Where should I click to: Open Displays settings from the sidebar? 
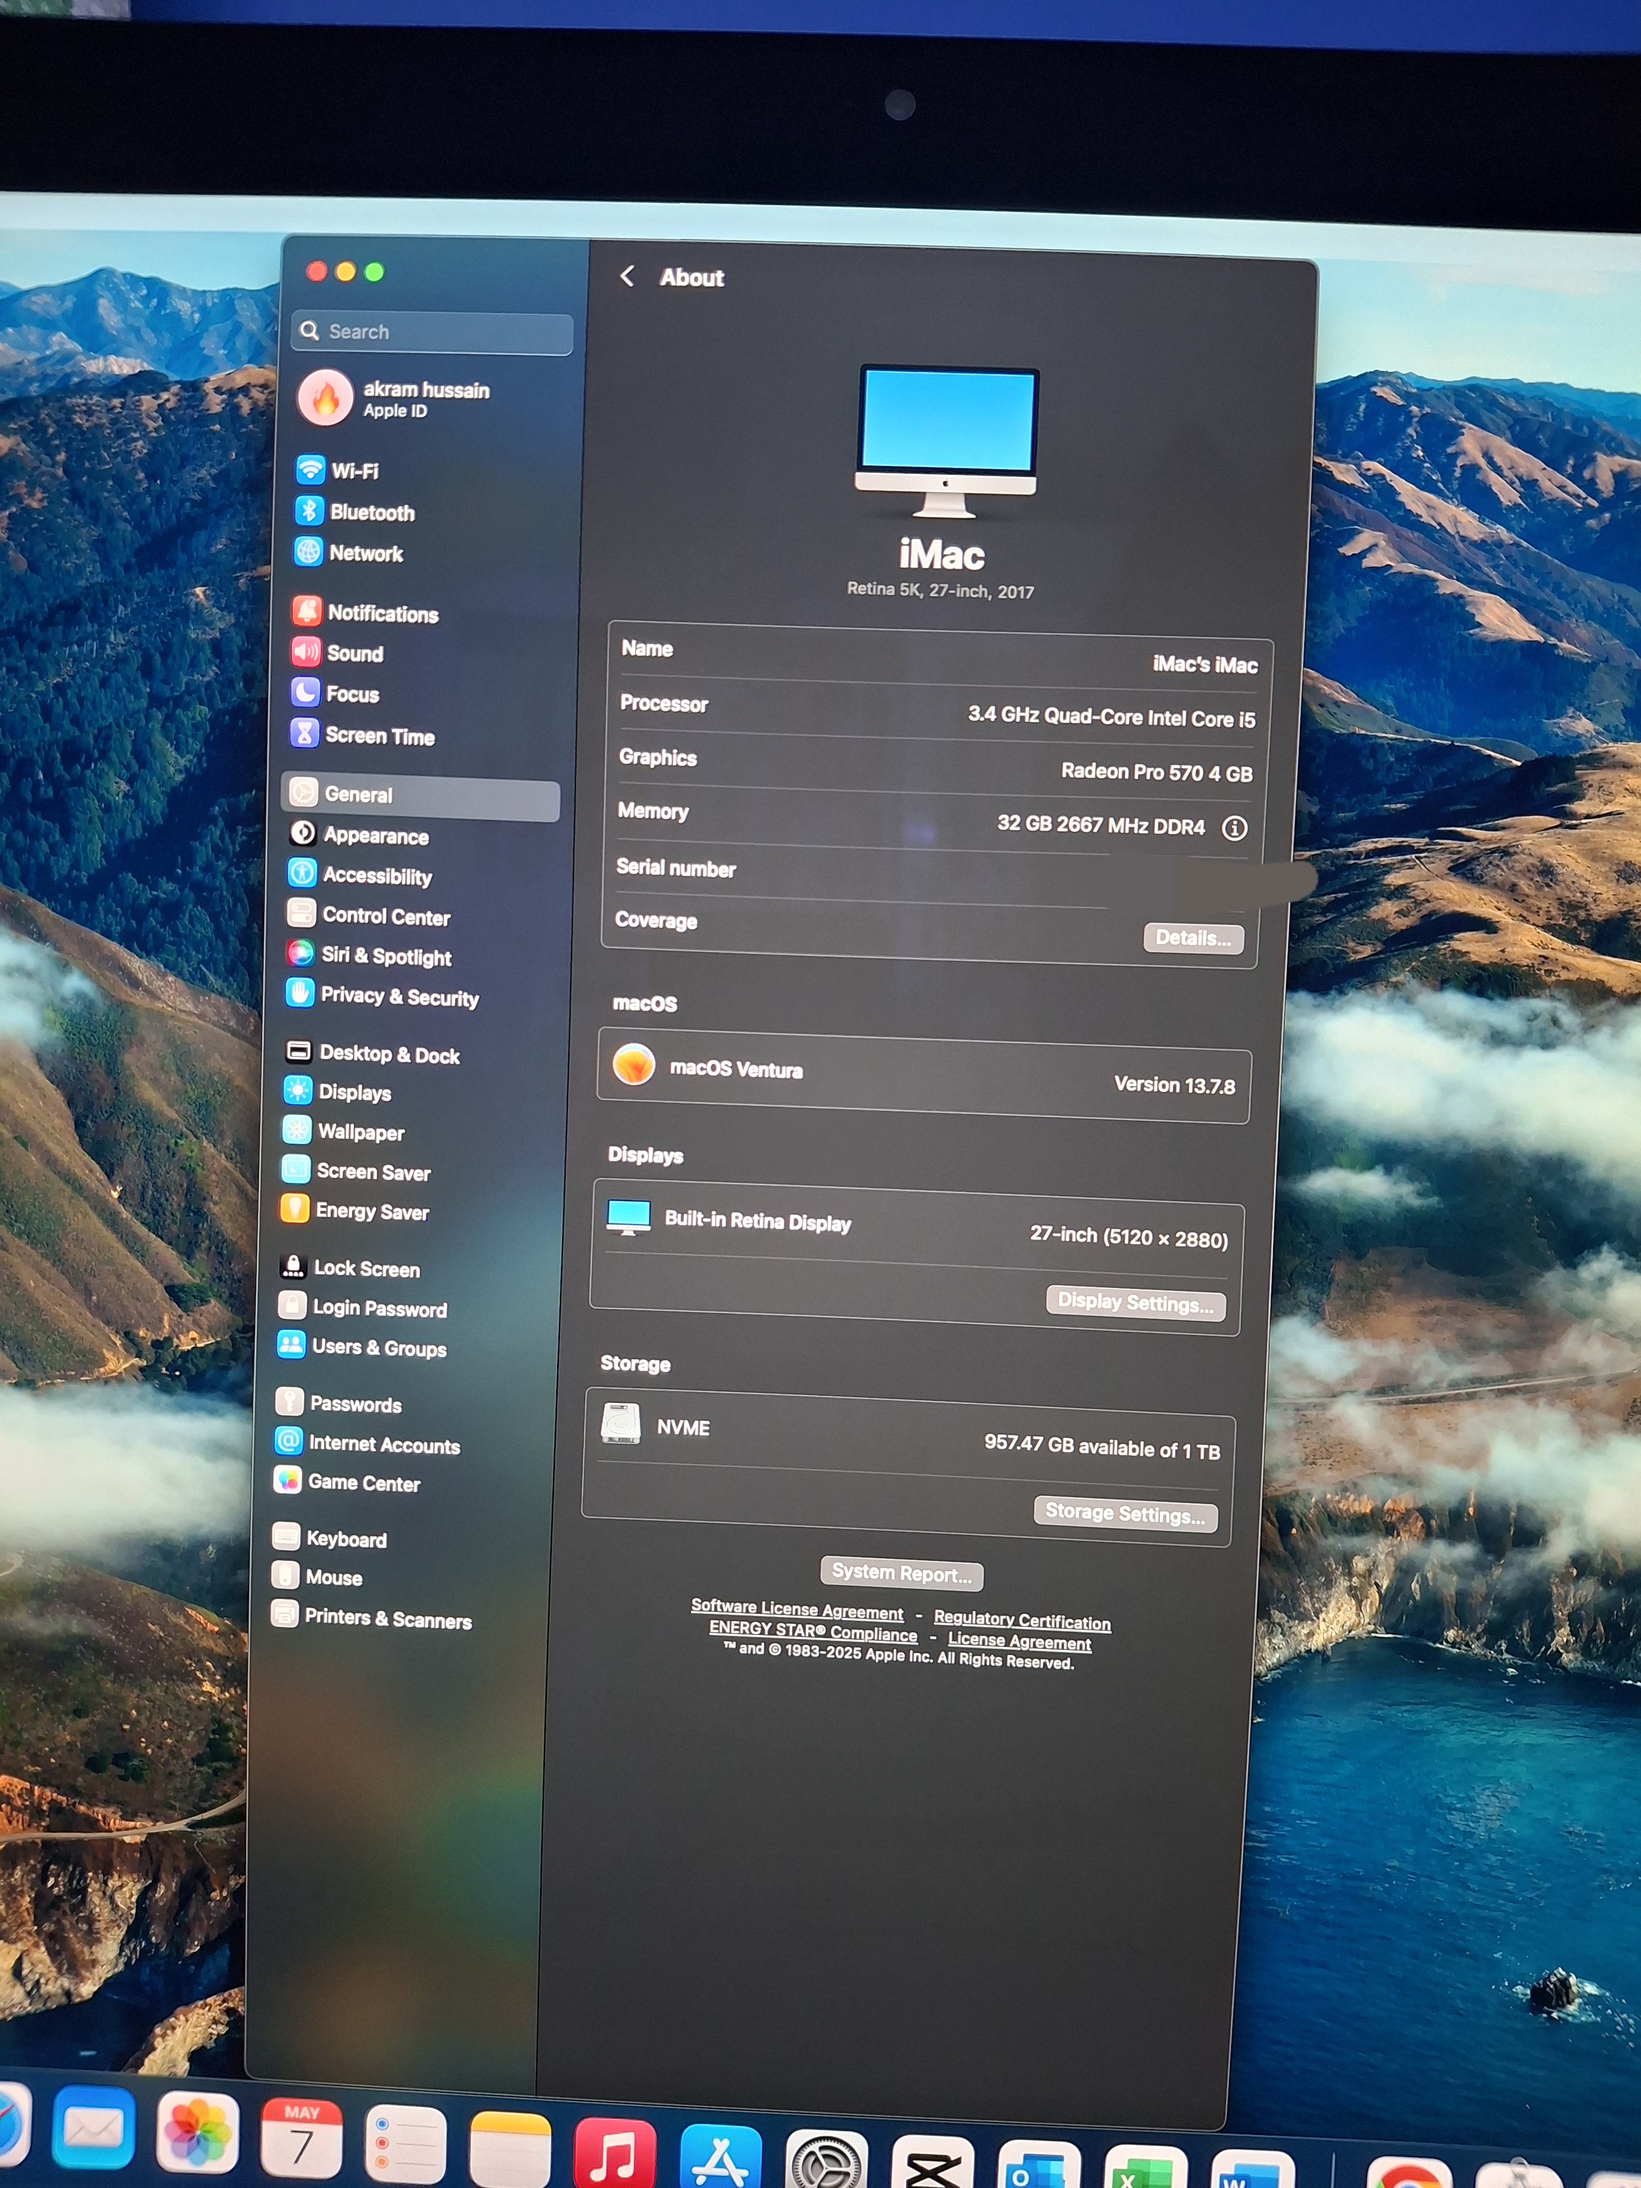coord(337,1092)
